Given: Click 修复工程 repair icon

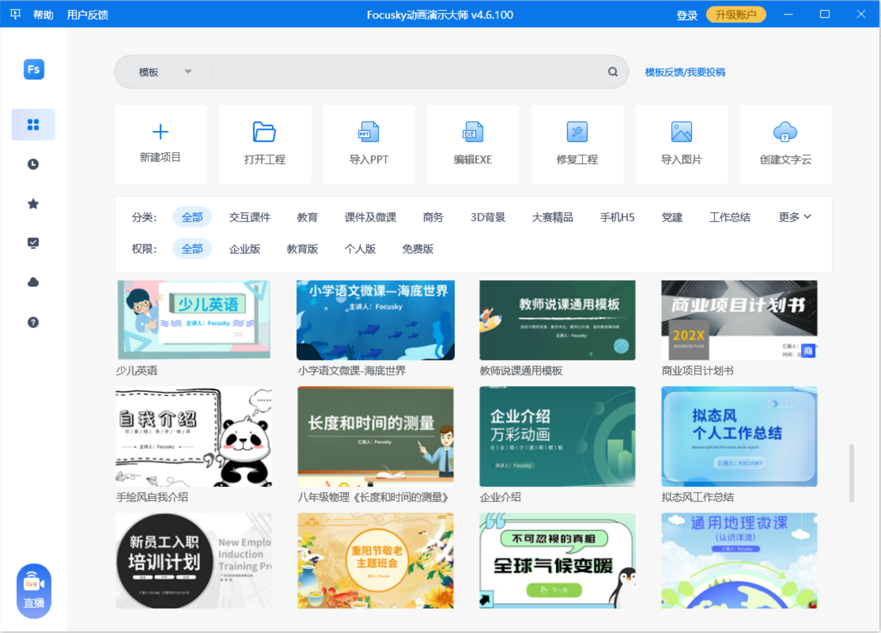Looking at the screenshot, I should click(x=577, y=132).
